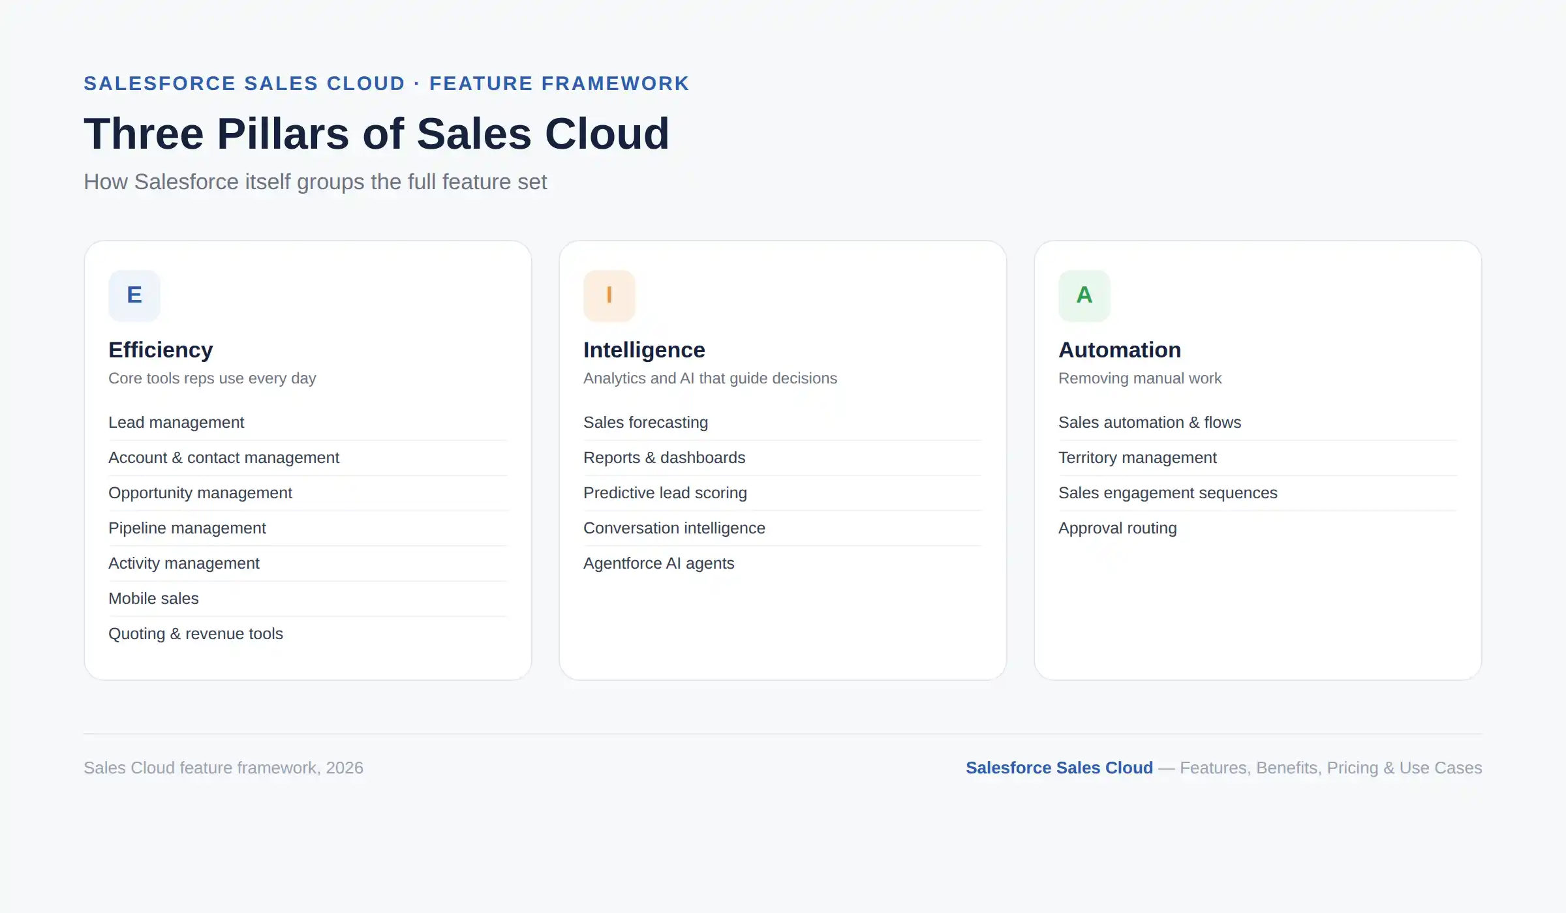1566x913 pixels.
Task: Click 'Removing manual work' description
Action: (x=1140, y=378)
